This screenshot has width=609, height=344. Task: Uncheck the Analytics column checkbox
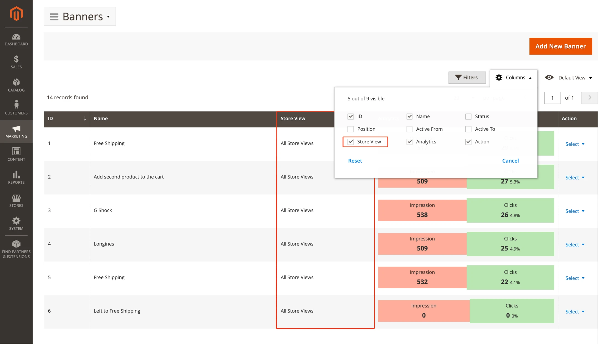pyautogui.click(x=409, y=142)
